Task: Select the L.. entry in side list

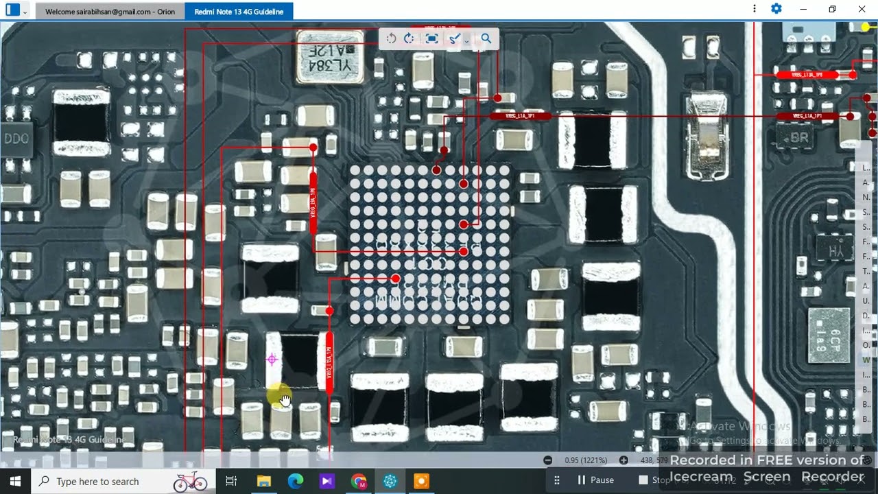Action: [x=866, y=167]
